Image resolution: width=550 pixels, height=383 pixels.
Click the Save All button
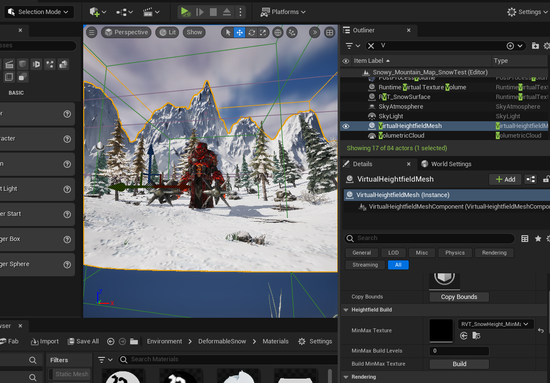(83, 341)
